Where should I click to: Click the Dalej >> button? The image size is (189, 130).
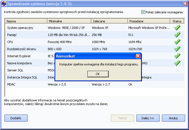[x=148, y=118]
